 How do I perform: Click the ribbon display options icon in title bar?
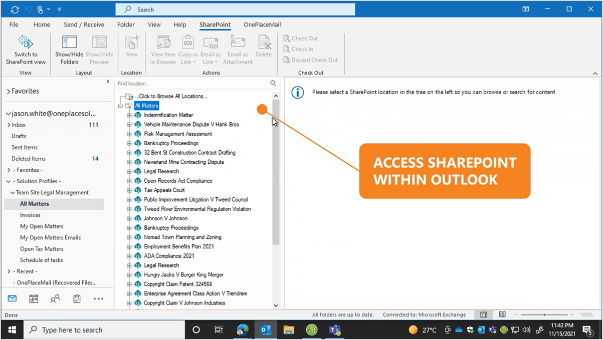point(526,9)
